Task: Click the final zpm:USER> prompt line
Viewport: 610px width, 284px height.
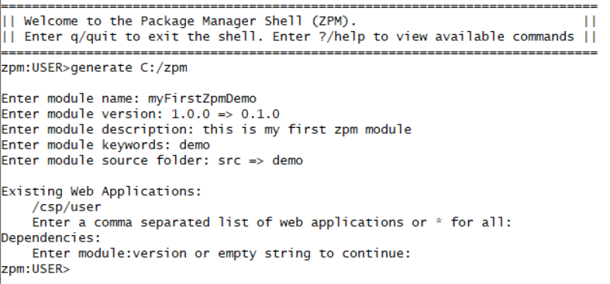Action: [36, 269]
